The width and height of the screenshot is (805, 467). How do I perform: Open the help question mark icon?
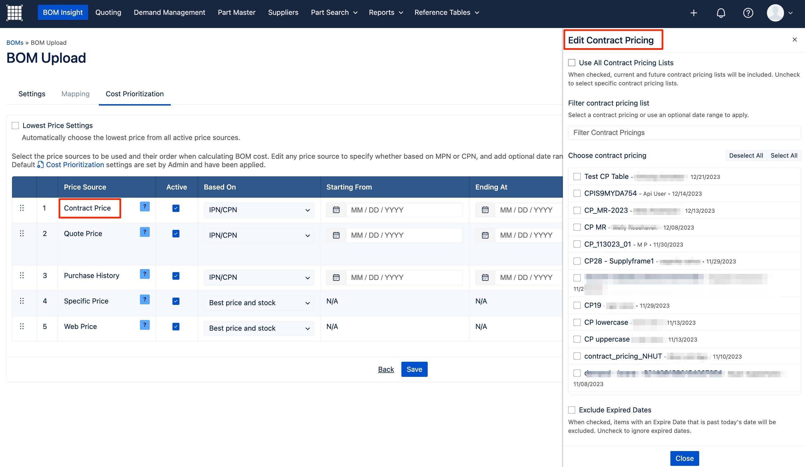coord(748,13)
